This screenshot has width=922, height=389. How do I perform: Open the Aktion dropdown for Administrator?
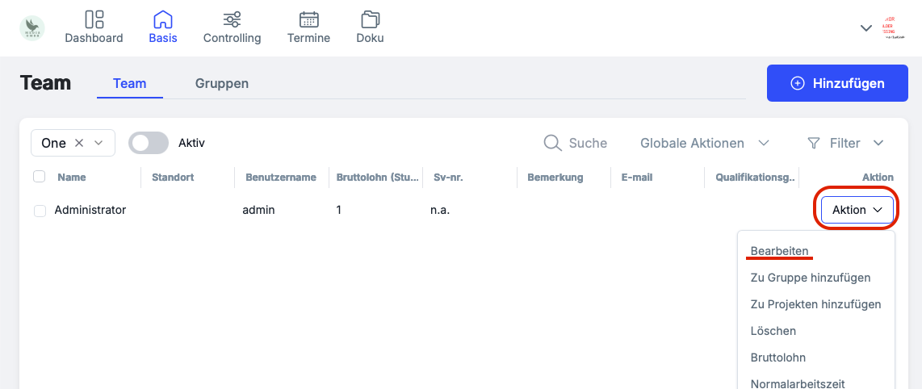point(857,210)
